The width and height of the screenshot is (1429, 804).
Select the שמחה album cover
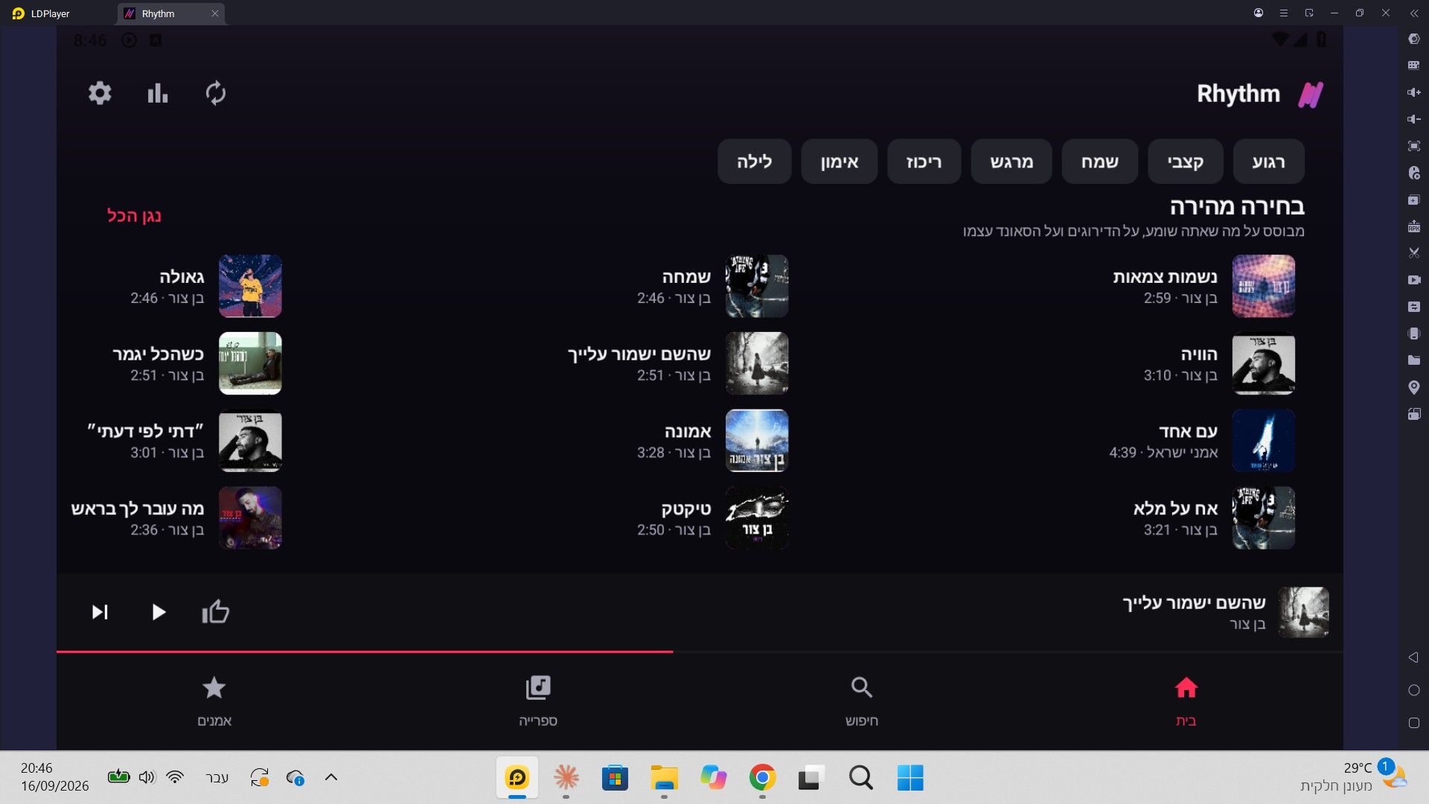pos(757,286)
